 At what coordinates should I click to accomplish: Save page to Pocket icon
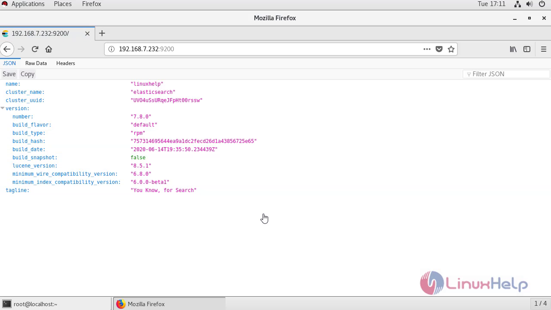439,49
